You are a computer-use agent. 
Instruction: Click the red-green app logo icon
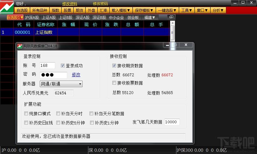(7, 7)
